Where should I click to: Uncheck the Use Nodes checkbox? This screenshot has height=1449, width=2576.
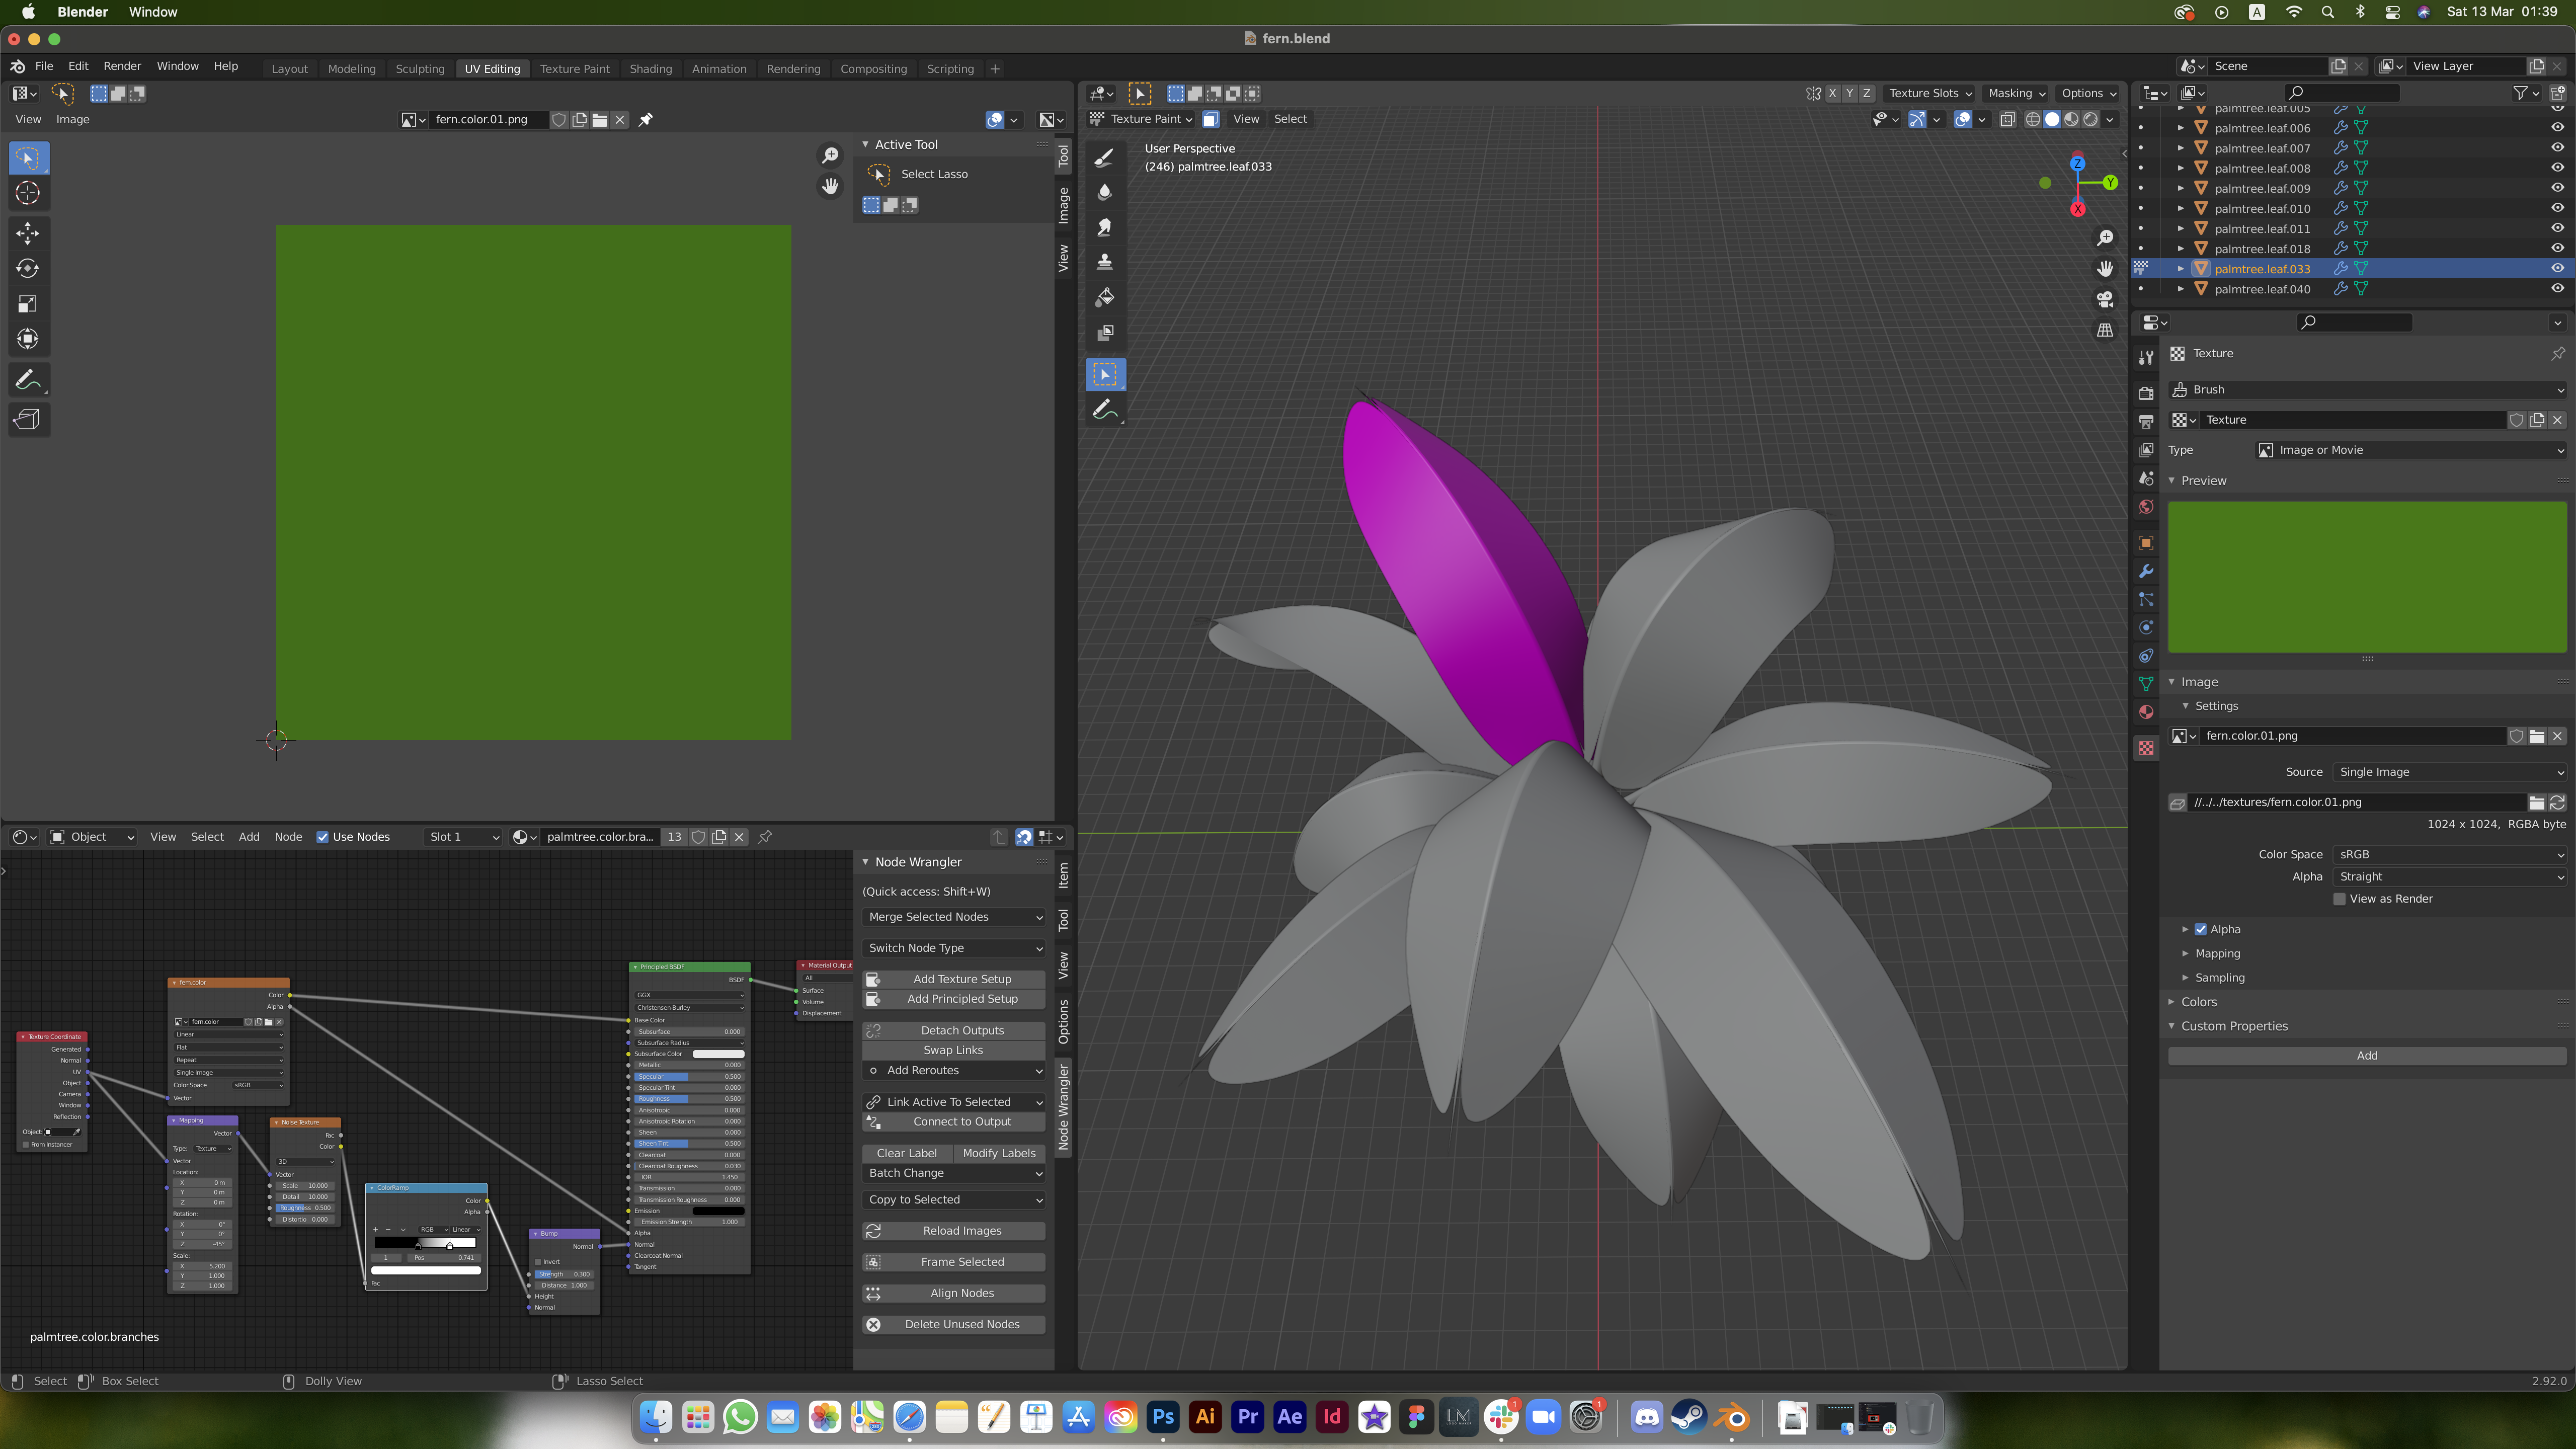(x=323, y=837)
